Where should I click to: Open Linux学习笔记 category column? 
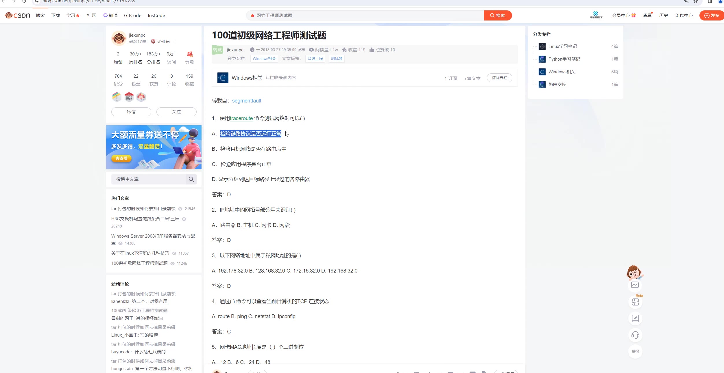[x=562, y=46]
